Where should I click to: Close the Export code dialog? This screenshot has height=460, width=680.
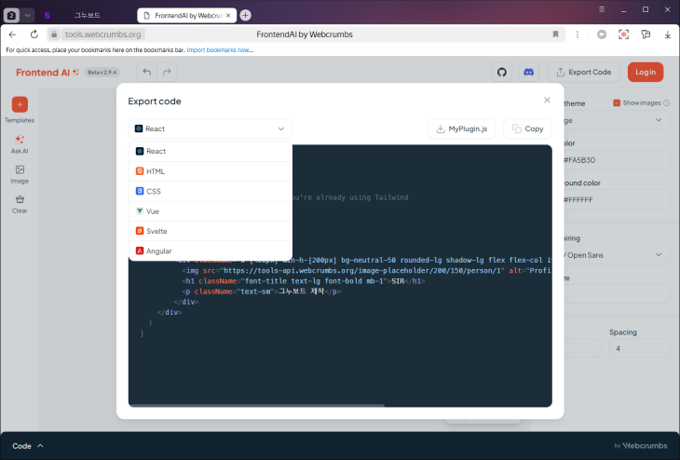click(547, 101)
